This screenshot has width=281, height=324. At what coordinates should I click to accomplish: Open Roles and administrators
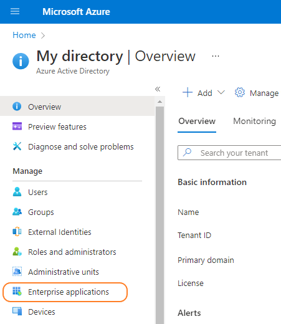(72, 252)
